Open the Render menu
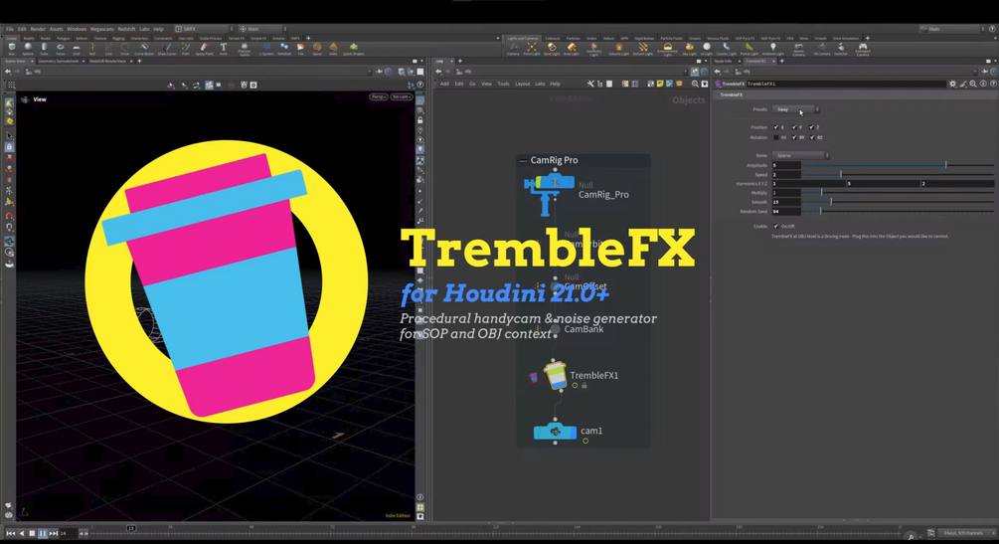The height and width of the screenshot is (544, 999). pyautogui.click(x=38, y=29)
